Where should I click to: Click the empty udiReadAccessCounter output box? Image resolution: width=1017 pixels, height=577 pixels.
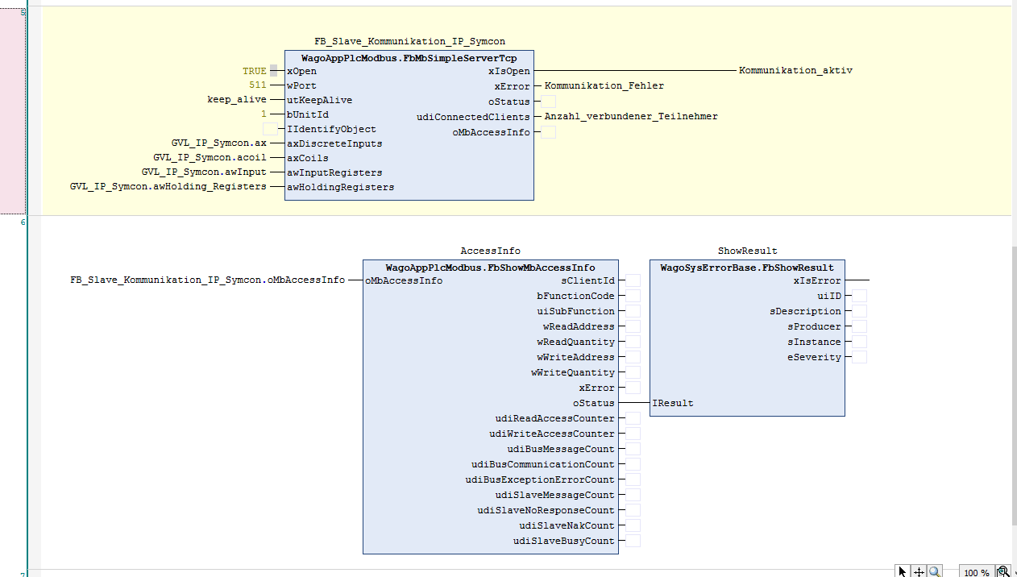[633, 418]
